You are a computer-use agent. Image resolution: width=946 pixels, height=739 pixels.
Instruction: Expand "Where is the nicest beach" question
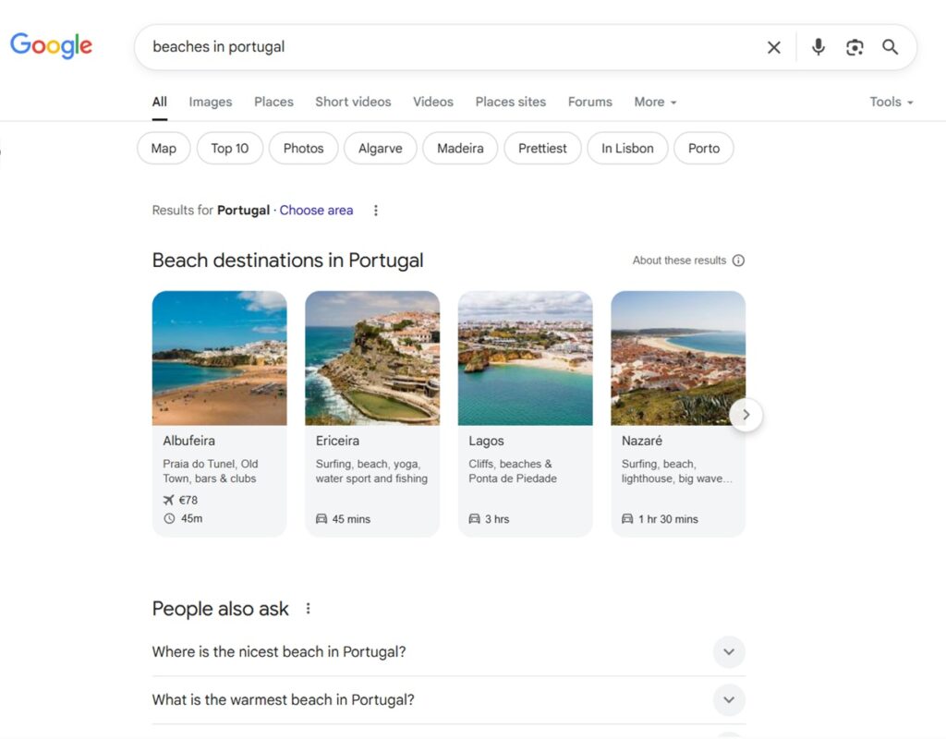click(x=729, y=652)
